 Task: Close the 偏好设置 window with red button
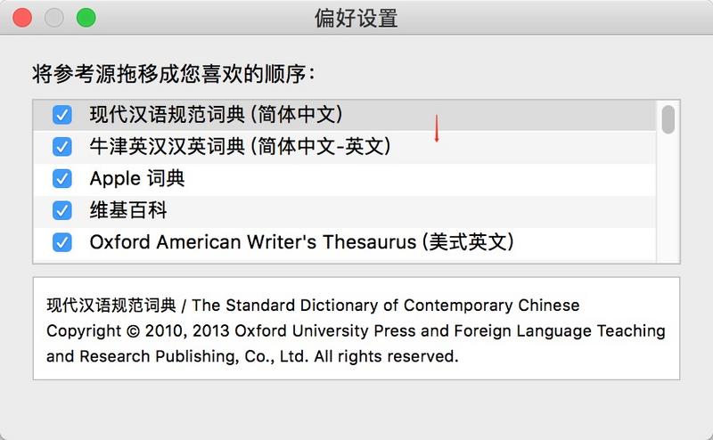click(22, 18)
